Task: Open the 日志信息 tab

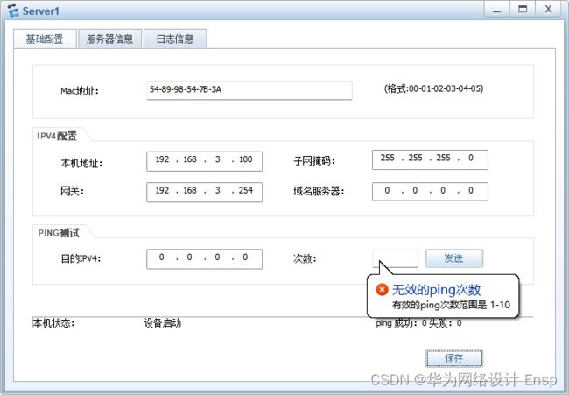Action: click(175, 39)
